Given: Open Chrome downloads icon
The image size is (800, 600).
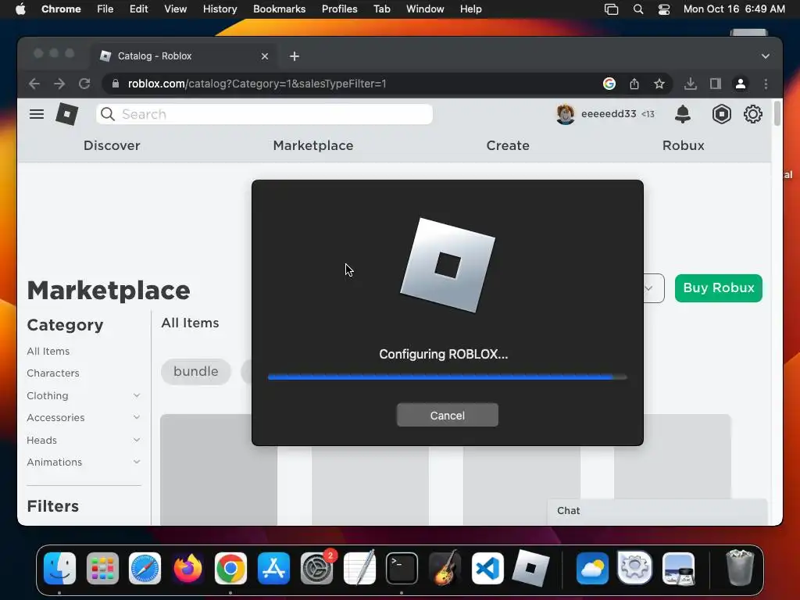Looking at the screenshot, I should 691,84.
